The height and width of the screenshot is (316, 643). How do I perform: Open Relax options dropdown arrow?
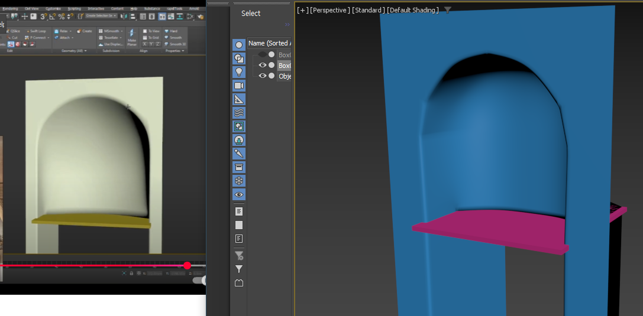[70, 31]
